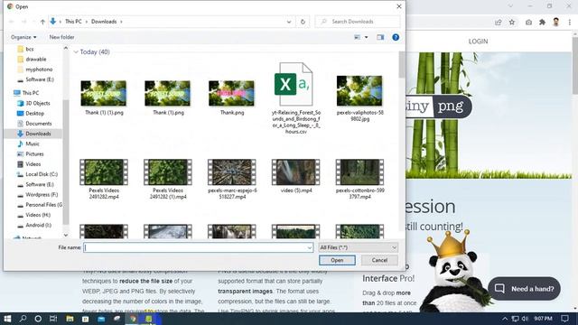Open 3D Objects in sidebar
The height and width of the screenshot is (325, 578).
click(37, 103)
